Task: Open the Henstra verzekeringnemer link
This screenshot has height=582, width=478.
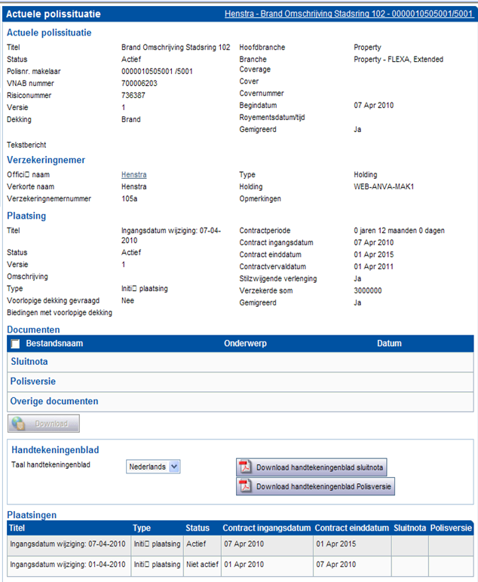Action: tap(133, 175)
